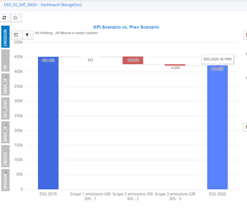Switch to the ENERGY tab

click(5, 156)
